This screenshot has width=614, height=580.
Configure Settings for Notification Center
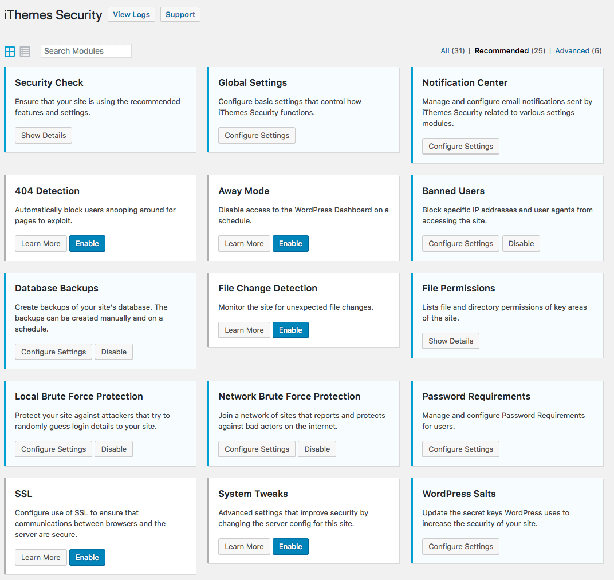tap(460, 147)
